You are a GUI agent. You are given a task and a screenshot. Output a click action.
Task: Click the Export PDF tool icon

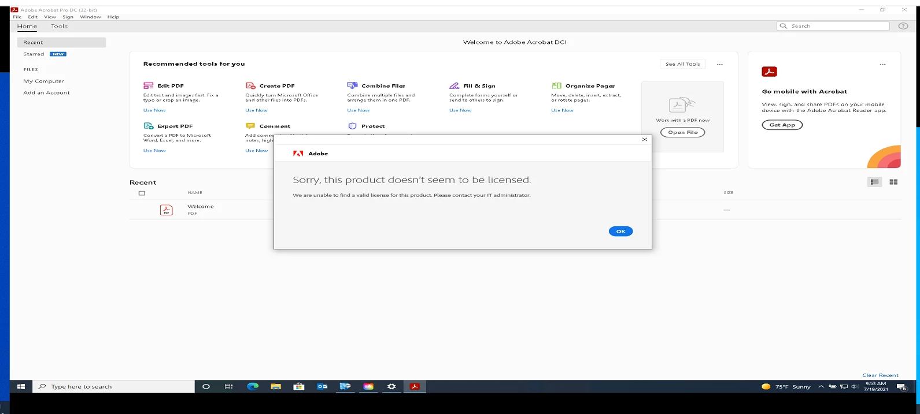(x=149, y=126)
